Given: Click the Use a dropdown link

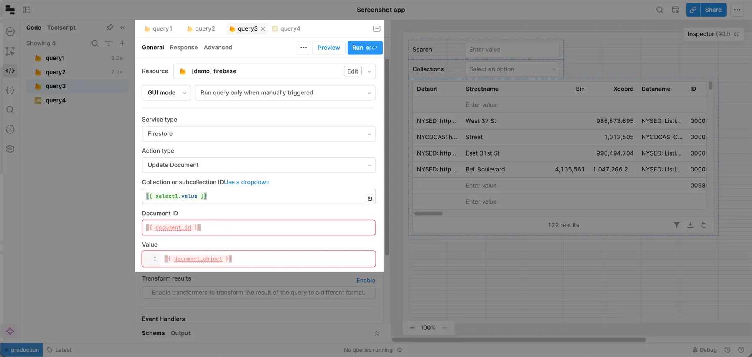Looking at the screenshot, I should 247,182.
